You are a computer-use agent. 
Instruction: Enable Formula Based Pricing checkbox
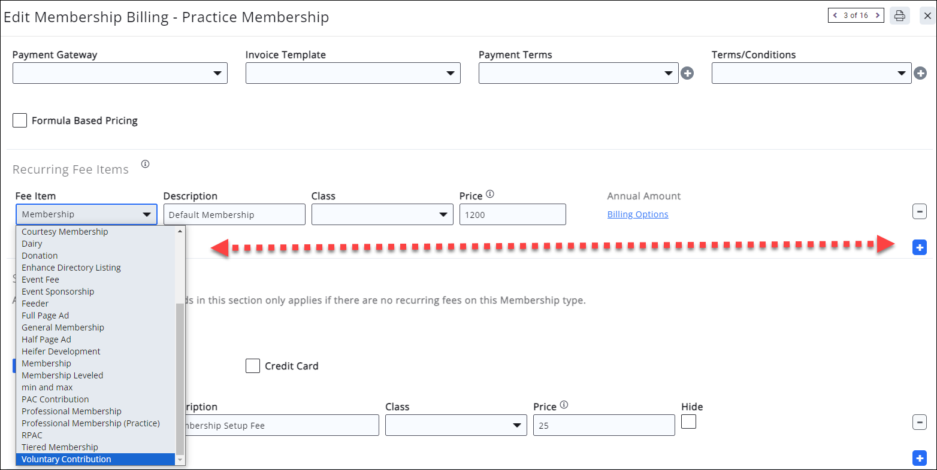[x=20, y=120]
